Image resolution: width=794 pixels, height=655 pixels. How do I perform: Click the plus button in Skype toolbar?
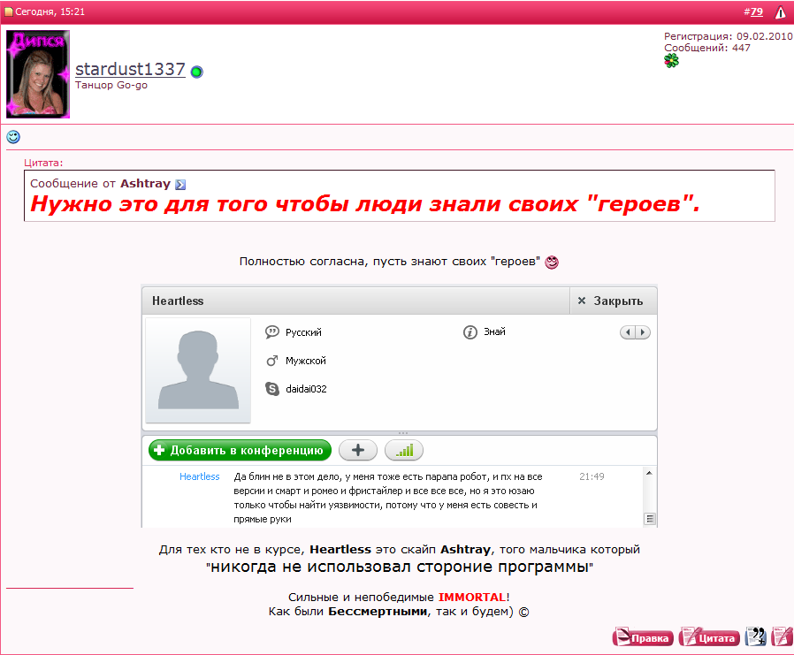point(358,450)
